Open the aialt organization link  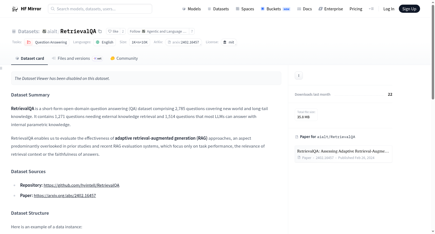[52, 31]
